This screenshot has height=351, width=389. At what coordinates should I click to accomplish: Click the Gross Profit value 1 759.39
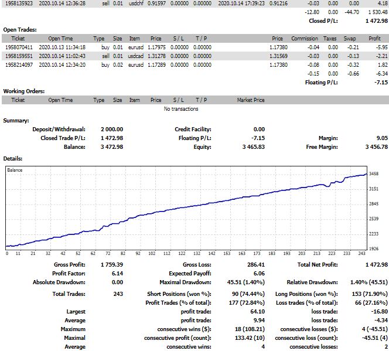coord(112,265)
